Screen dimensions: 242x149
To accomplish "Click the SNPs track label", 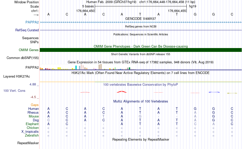I will [x=34, y=42].
